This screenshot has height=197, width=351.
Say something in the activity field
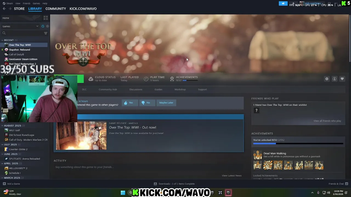tap(148, 167)
